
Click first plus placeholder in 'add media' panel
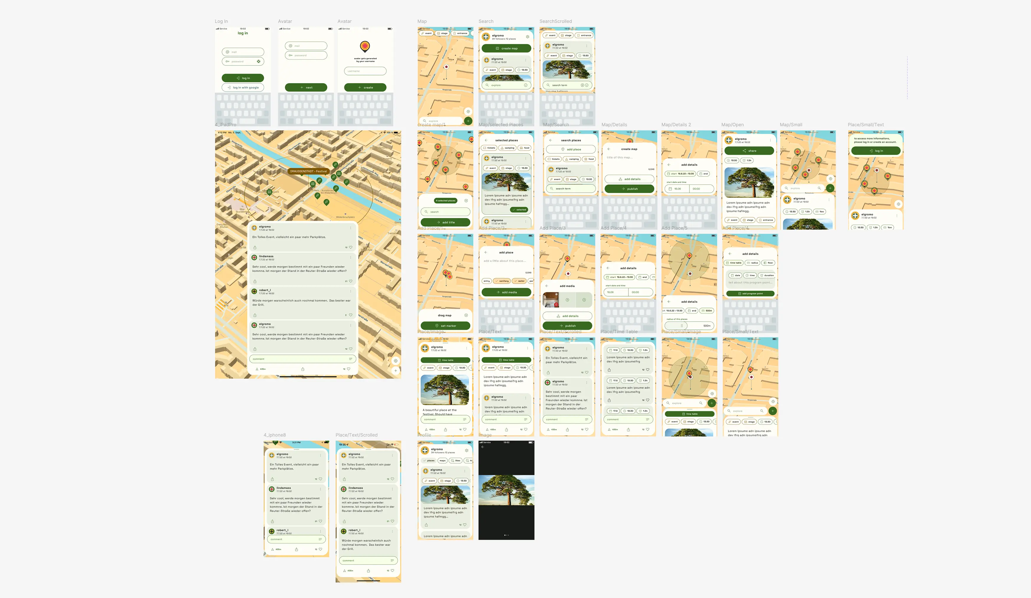pyautogui.click(x=567, y=300)
